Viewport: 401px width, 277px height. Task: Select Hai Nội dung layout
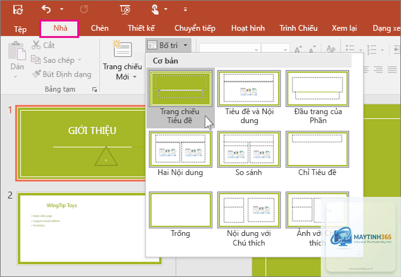(x=180, y=154)
